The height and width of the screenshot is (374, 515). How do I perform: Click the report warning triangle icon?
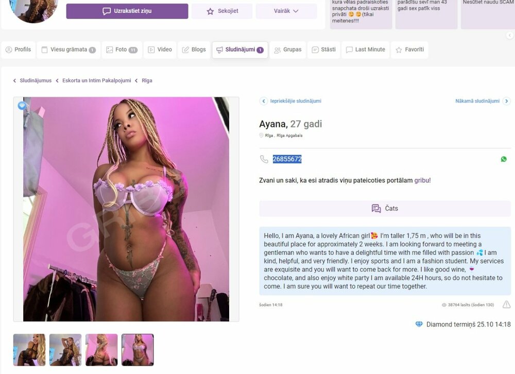(x=506, y=304)
